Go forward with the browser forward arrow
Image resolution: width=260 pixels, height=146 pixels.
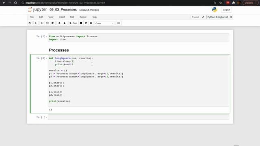click(x=10, y=3)
